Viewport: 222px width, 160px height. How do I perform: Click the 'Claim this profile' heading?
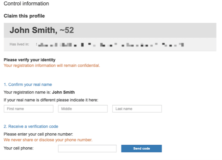pyautogui.click(x=24, y=16)
